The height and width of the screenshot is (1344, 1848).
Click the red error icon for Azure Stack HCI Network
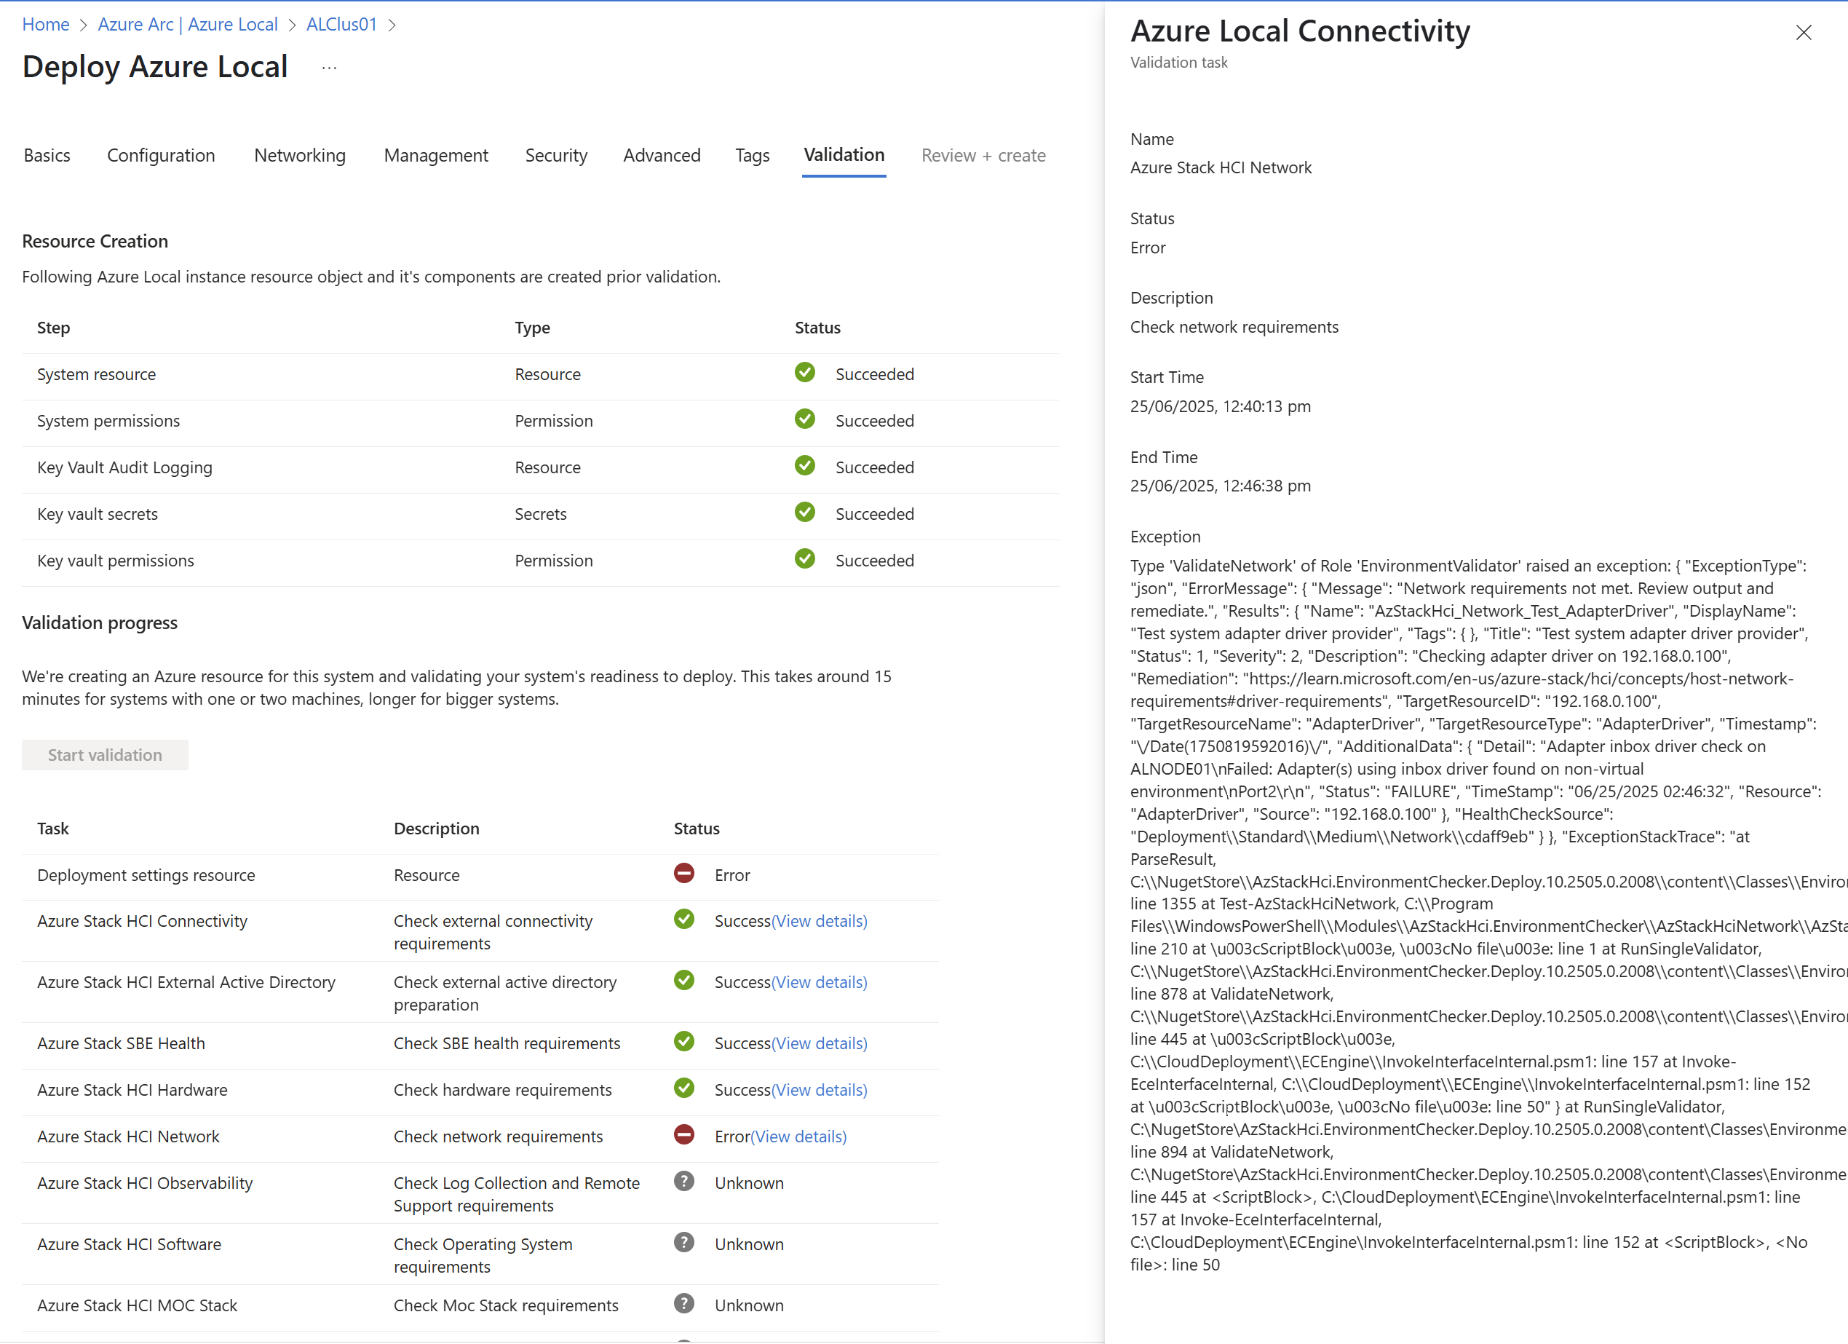pyautogui.click(x=684, y=1134)
